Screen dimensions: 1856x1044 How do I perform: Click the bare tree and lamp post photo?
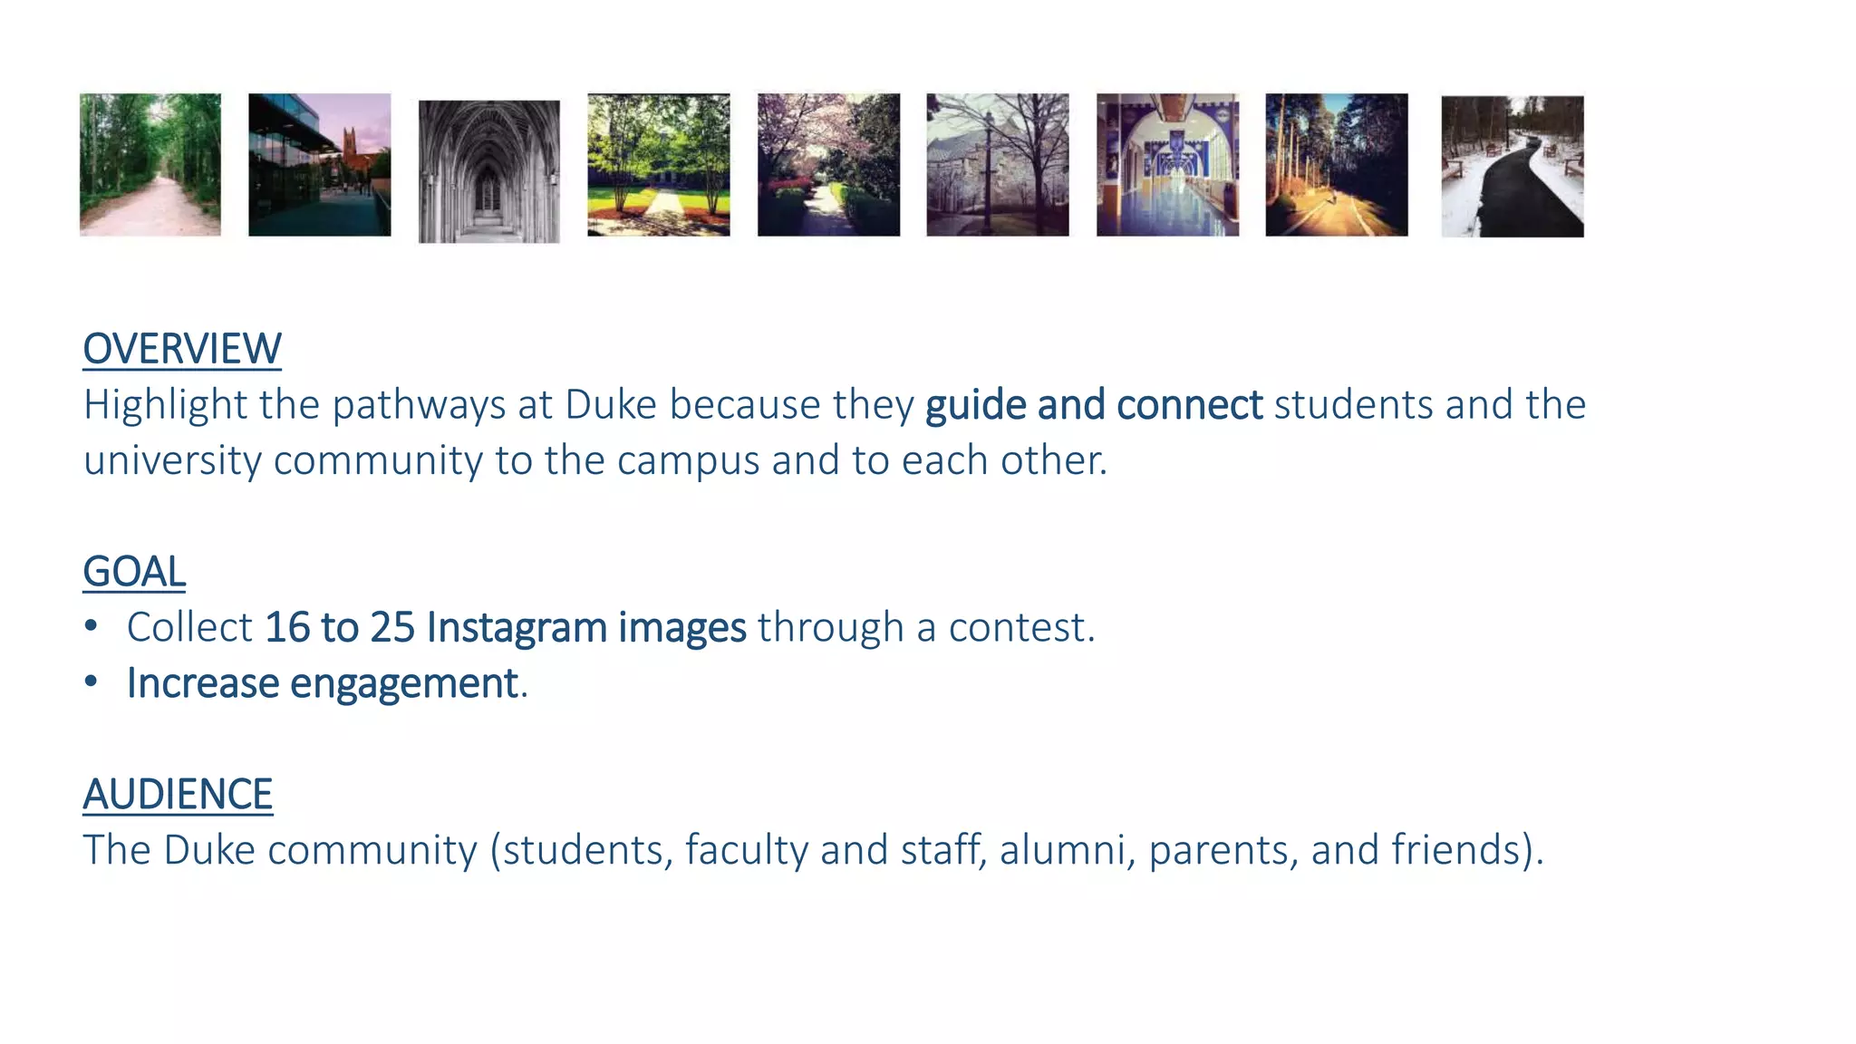[998, 164]
